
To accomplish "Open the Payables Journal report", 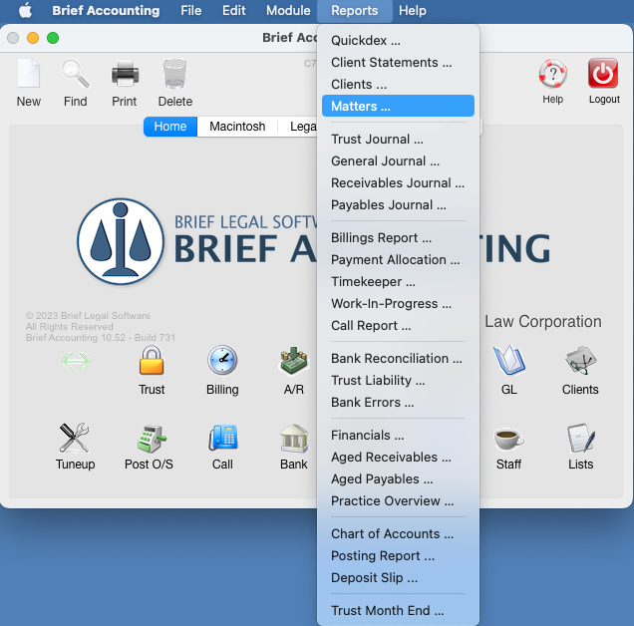I will click(x=399, y=204).
